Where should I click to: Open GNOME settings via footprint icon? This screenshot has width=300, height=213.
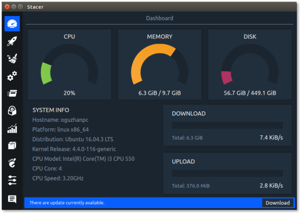(x=12, y=163)
